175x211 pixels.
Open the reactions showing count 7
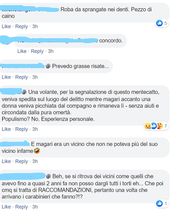[156, 126]
